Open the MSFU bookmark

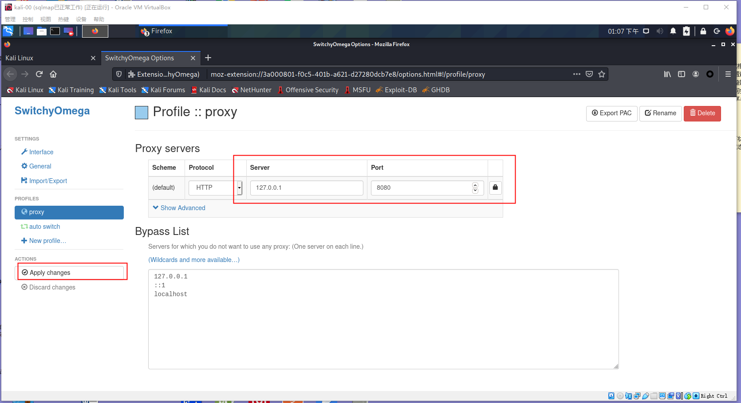point(357,90)
